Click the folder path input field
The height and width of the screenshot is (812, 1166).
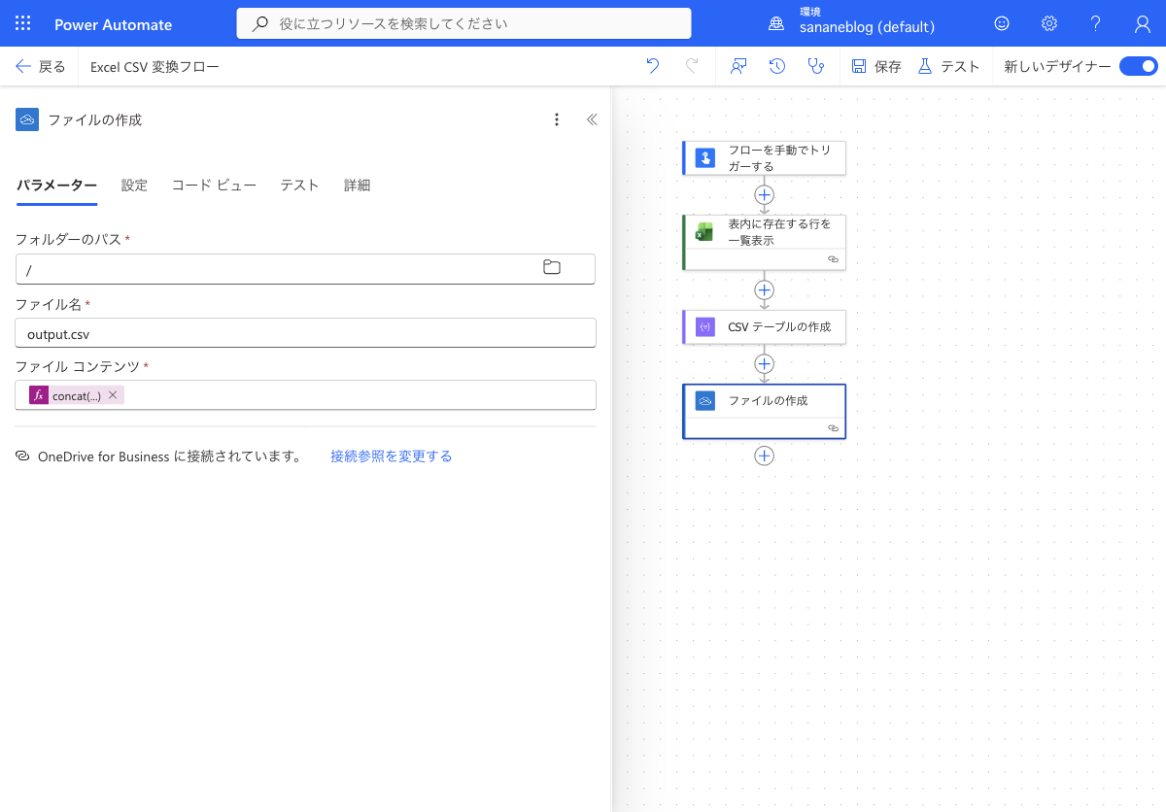(305, 269)
